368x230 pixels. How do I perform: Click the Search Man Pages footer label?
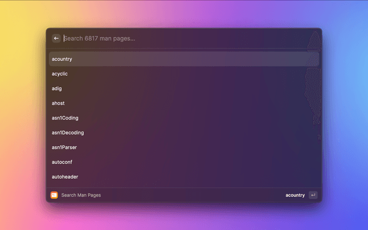click(81, 195)
